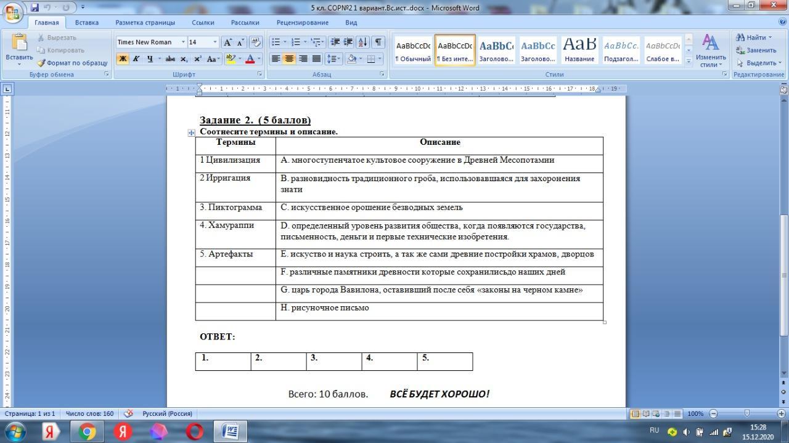The height and width of the screenshot is (443, 789).
Task: Click the round Office button
Action: 12,11
